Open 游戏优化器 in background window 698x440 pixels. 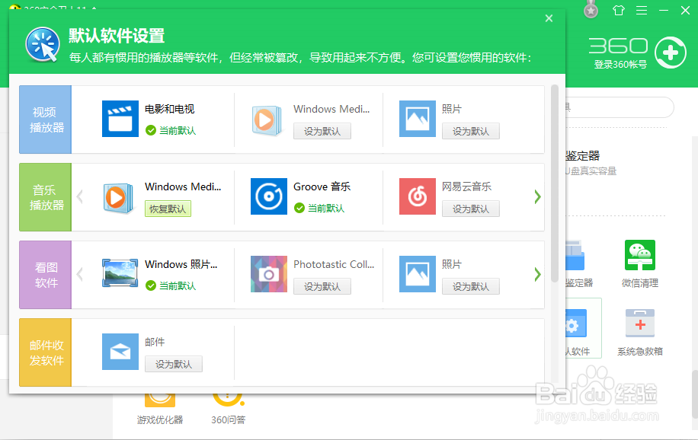(x=160, y=408)
